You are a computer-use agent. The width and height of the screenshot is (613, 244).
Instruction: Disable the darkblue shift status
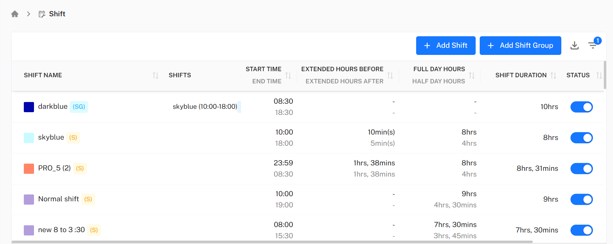pos(581,107)
